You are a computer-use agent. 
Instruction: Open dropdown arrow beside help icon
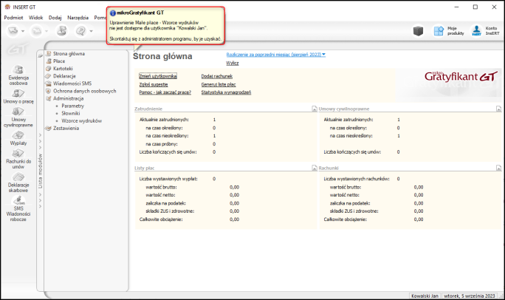(91, 31)
